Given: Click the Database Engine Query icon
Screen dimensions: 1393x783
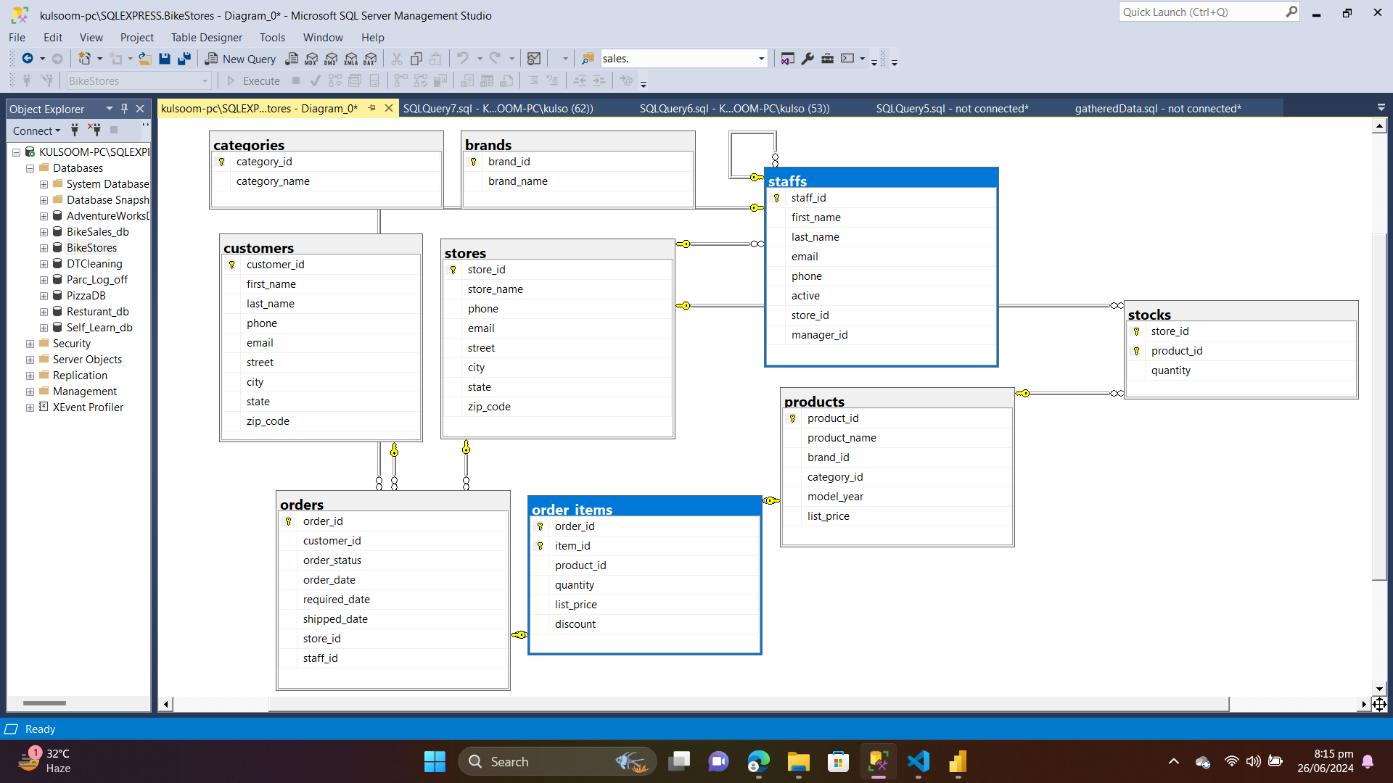Looking at the screenshot, I should tap(292, 59).
